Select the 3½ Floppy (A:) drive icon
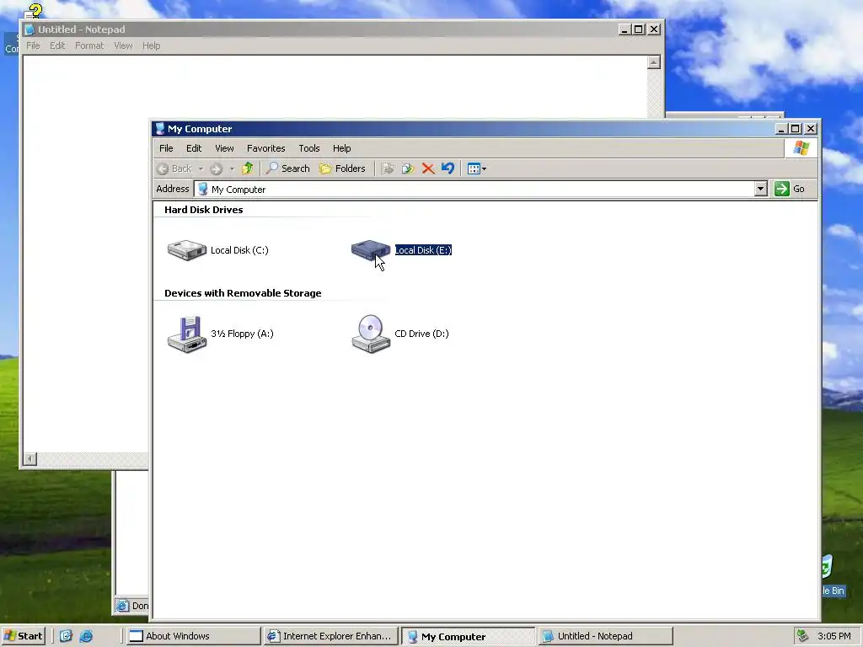The width and height of the screenshot is (863, 647). click(187, 334)
